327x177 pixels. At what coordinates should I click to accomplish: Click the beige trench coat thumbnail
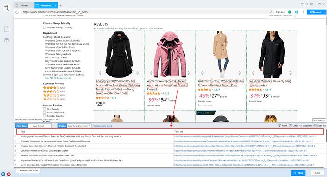pyautogui.click(x=221, y=54)
